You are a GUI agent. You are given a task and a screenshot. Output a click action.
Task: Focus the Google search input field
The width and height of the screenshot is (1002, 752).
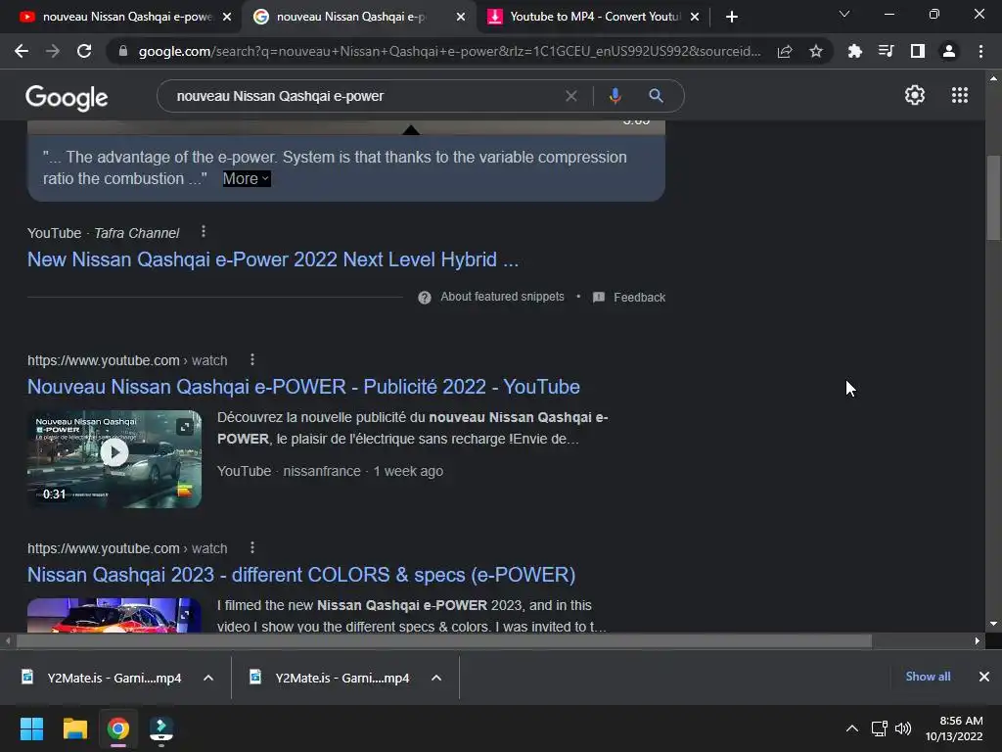coord(364,96)
